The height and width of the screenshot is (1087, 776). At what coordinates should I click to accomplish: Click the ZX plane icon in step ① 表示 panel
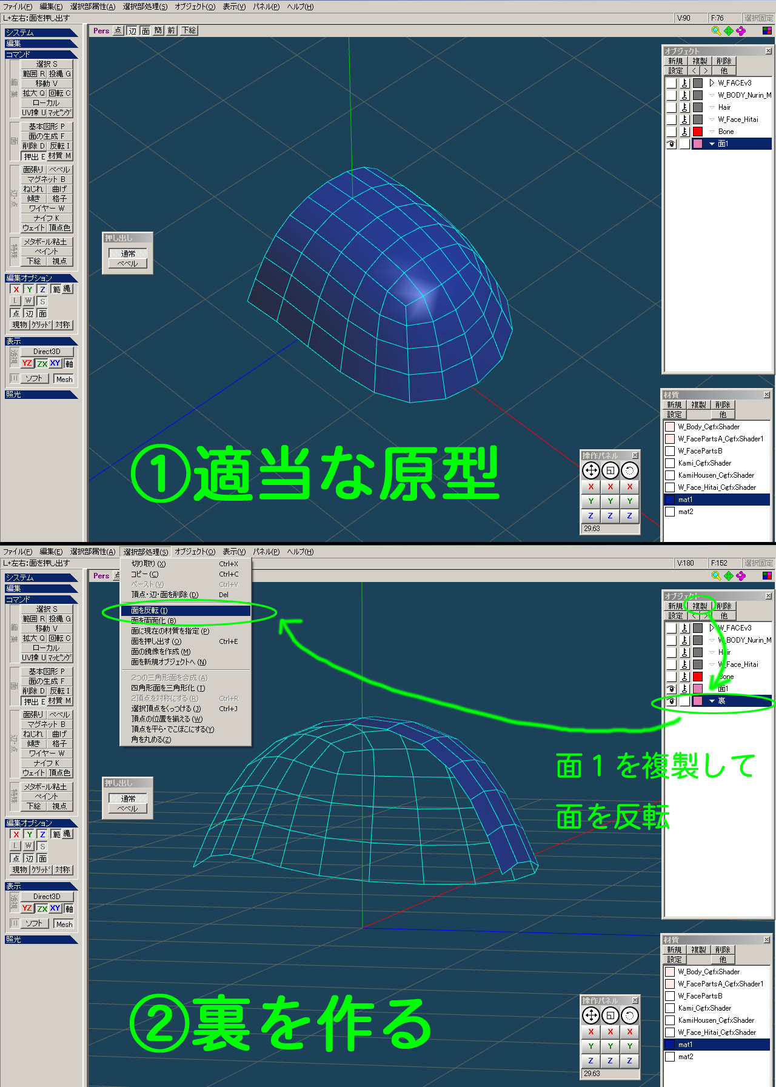point(42,363)
